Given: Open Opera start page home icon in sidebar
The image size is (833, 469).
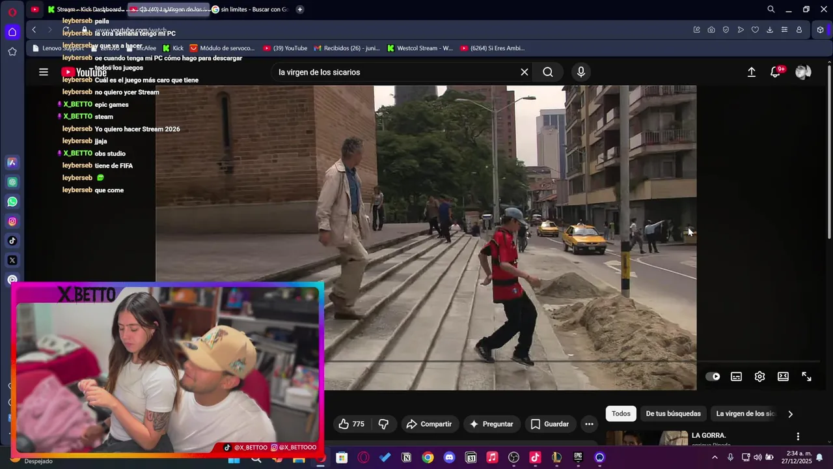Looking at the screenshot, I should tap(12, 32).
